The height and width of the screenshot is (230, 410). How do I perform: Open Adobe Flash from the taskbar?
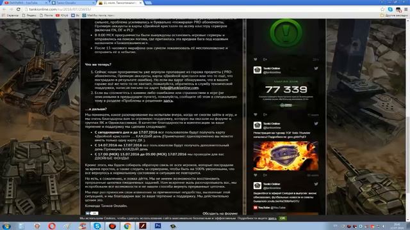(x=143, y=226)
